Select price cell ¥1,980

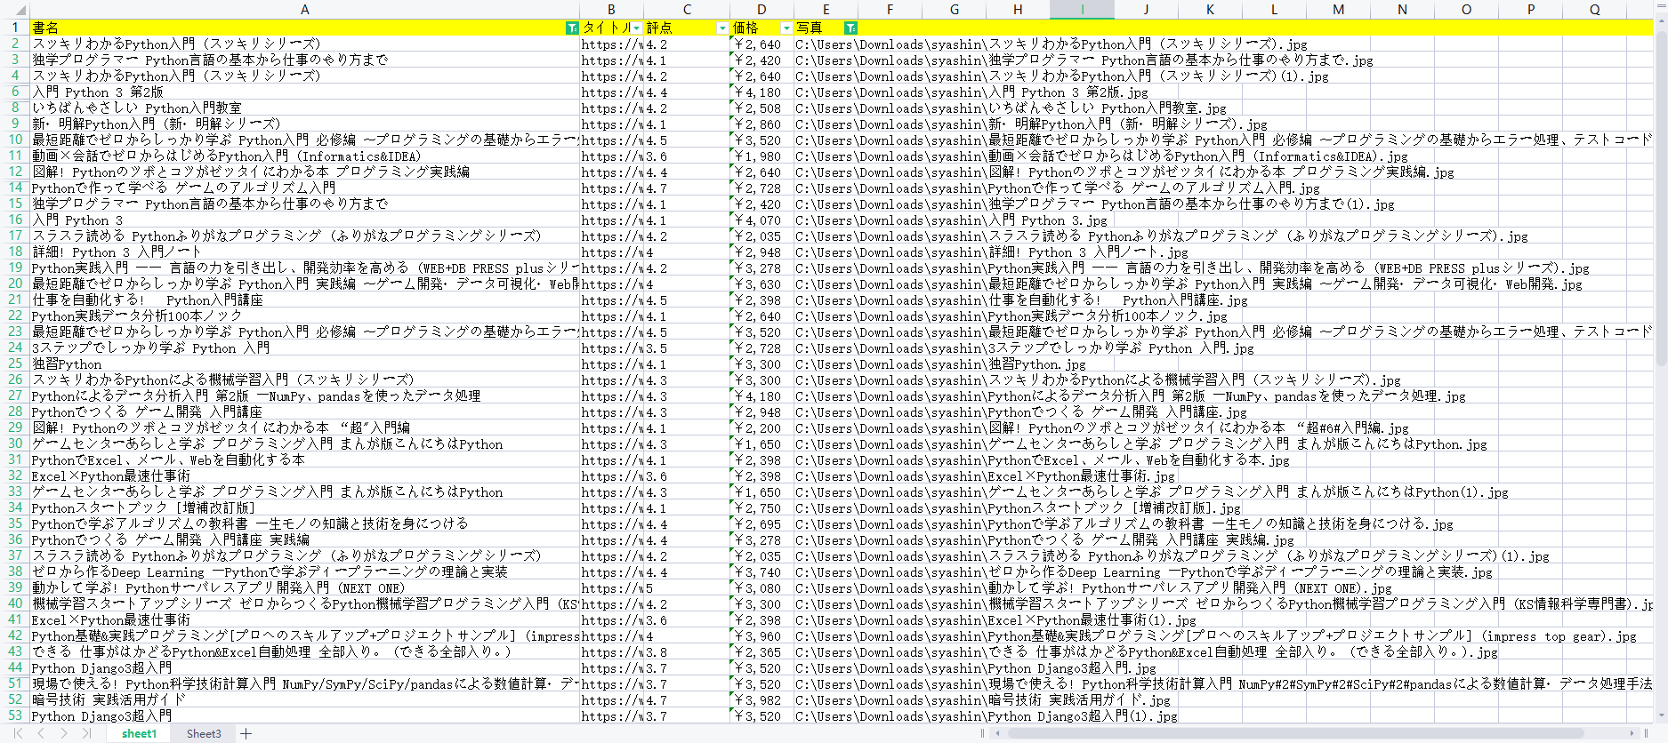(x=761, y=156)
